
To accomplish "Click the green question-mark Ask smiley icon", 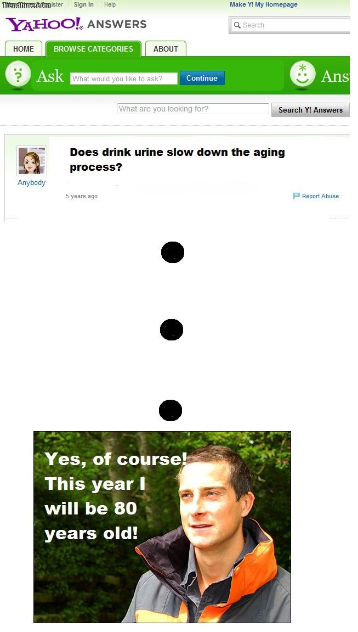I will pos(18,75).
